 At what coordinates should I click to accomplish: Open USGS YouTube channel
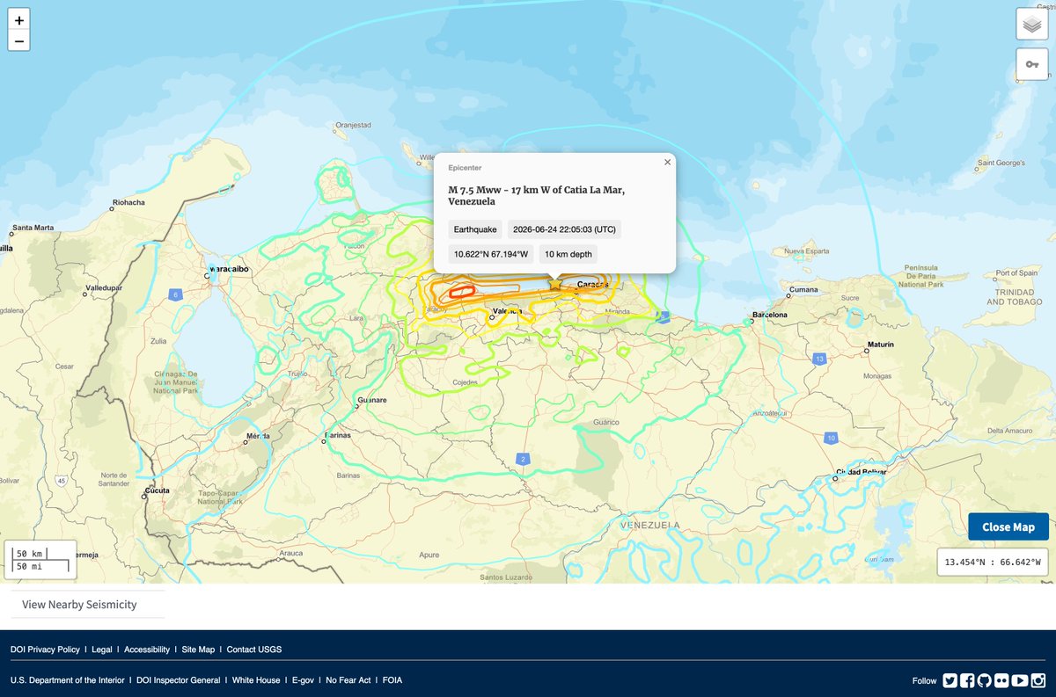(x=1020, y=680)
